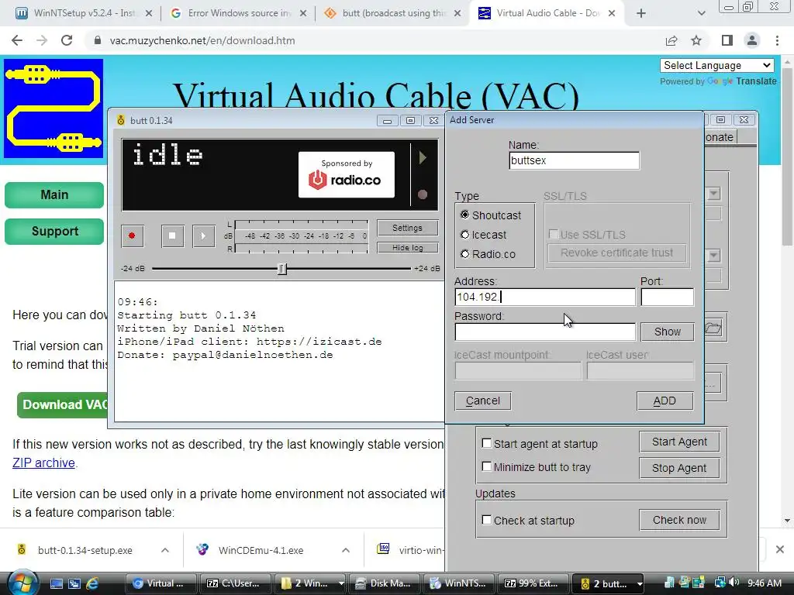Click the small play arrow icon beside the idle display
The image size is (794, 595).
click(x=423, y=158)
